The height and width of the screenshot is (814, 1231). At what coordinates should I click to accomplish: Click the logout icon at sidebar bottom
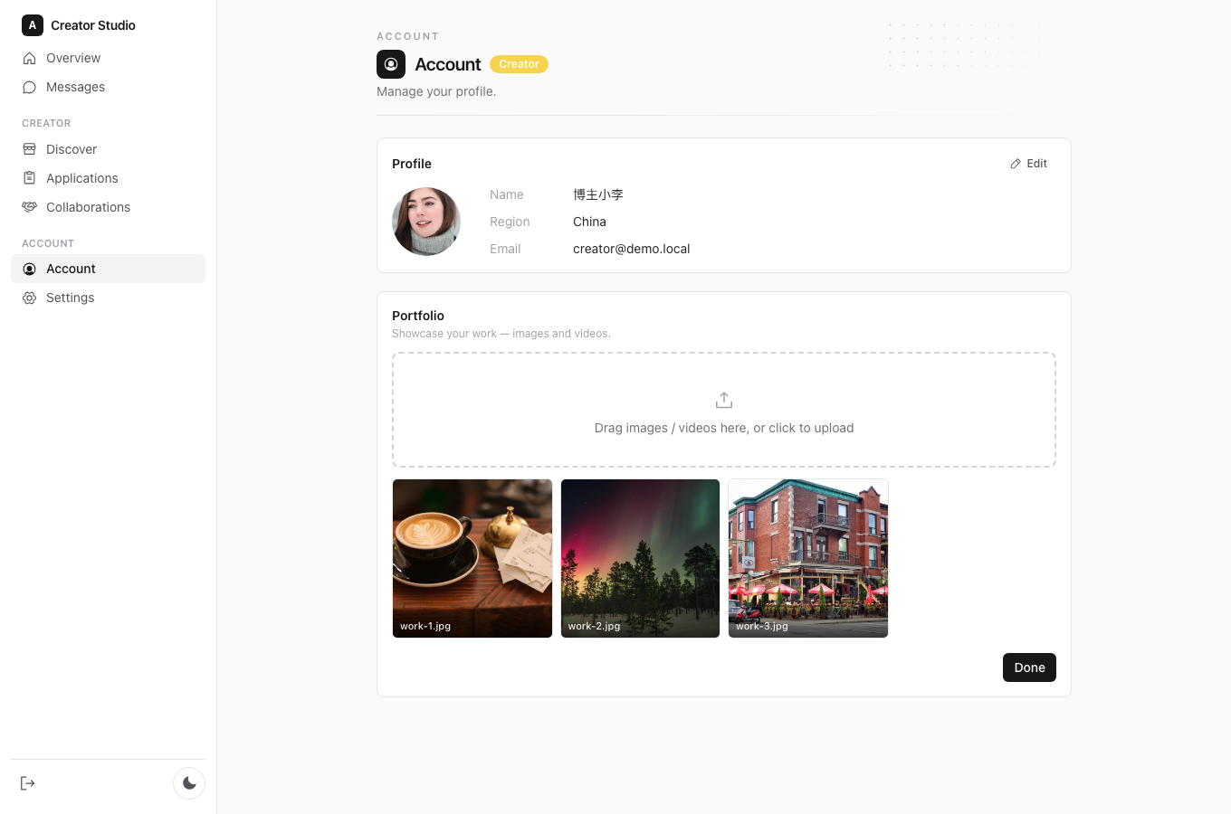click(x=28, y=783)
